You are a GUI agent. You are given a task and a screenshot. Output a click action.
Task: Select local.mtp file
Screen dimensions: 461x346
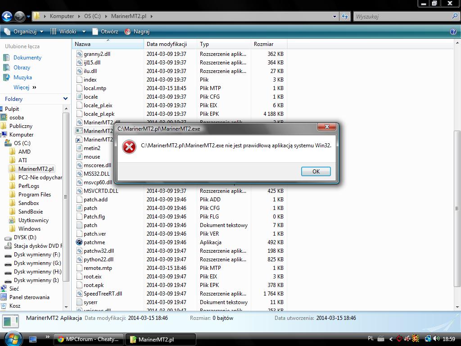click(95, 88)
